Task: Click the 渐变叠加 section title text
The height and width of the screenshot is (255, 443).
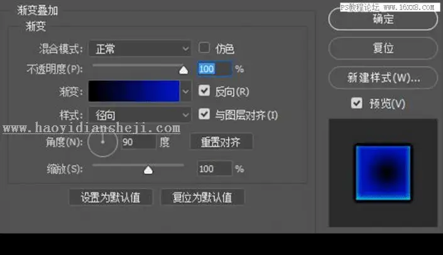Action: tap(37, 11)
